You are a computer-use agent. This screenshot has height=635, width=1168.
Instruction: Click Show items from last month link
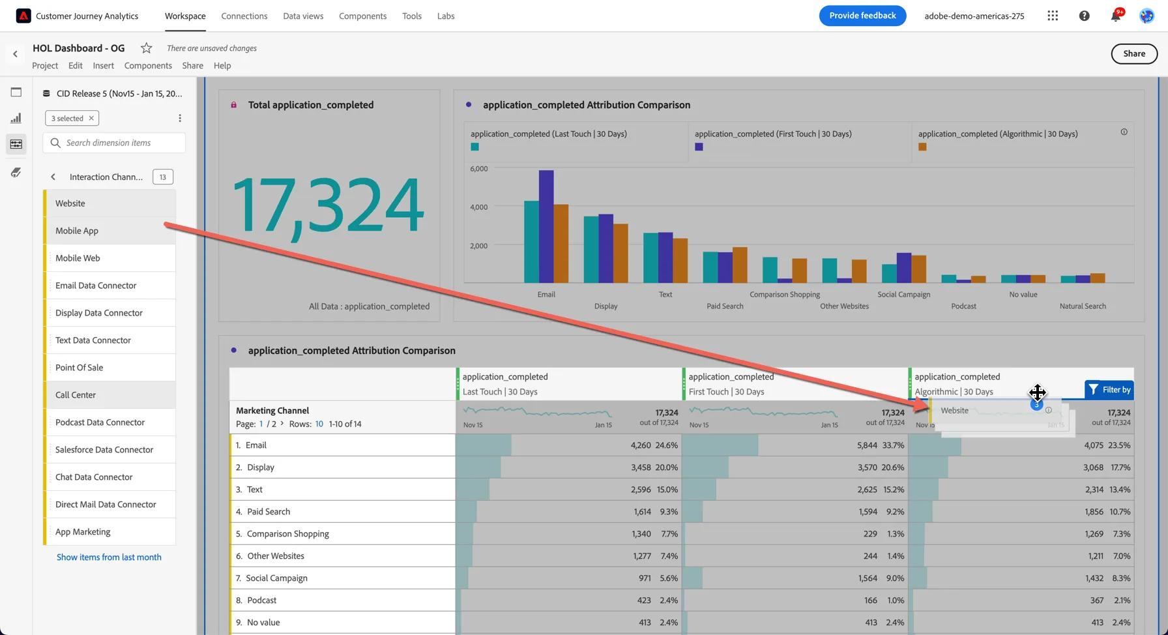pos(109,557)
